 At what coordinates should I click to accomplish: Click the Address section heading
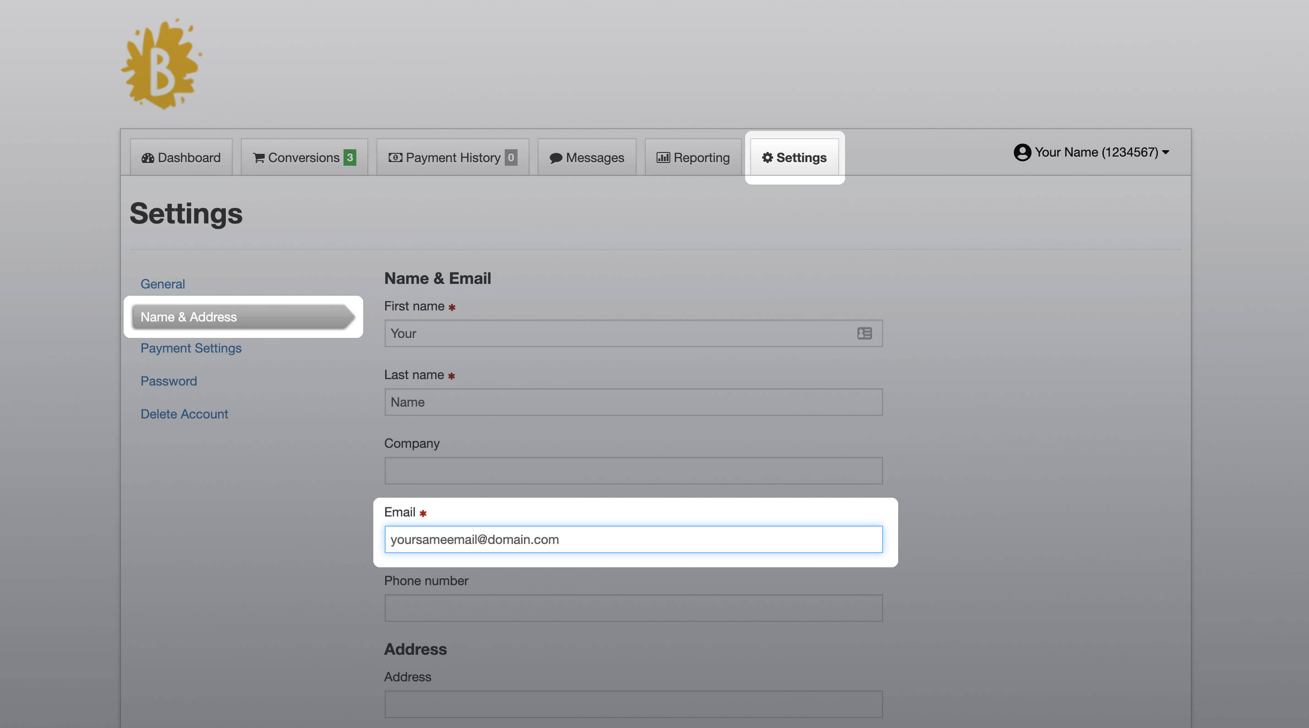[x=415, y=649]
